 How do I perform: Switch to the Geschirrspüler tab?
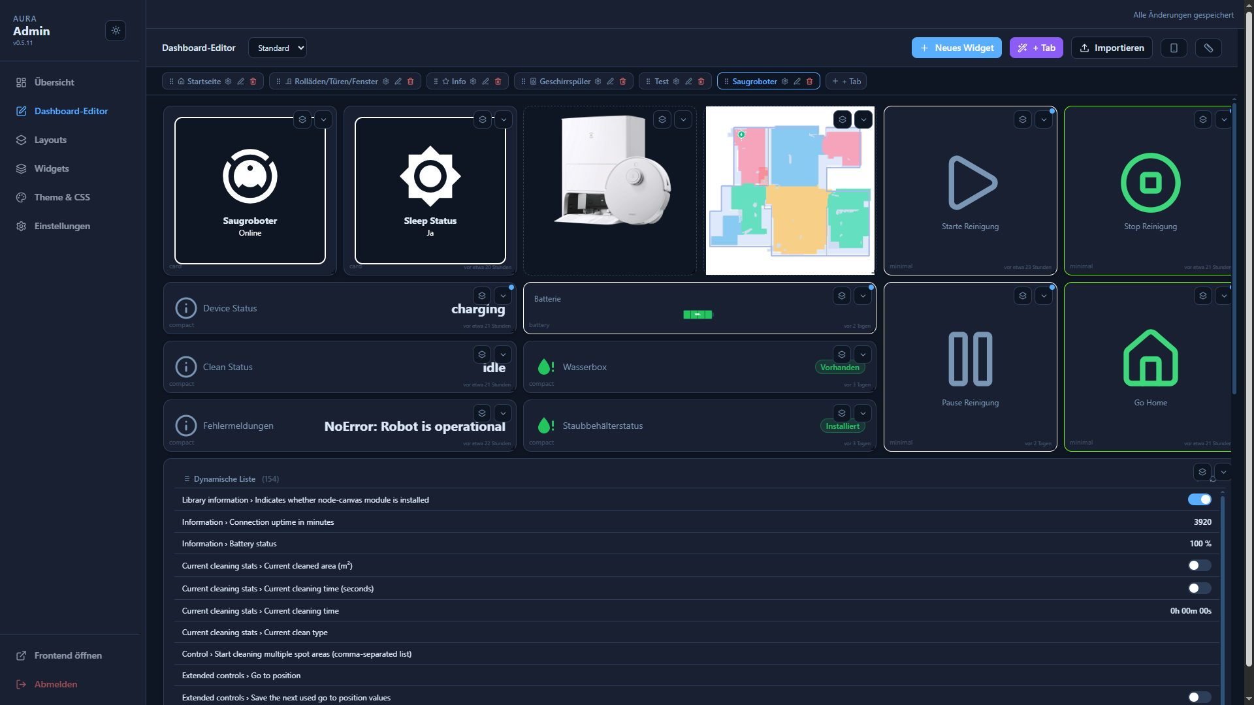click(x=566, y=81)
